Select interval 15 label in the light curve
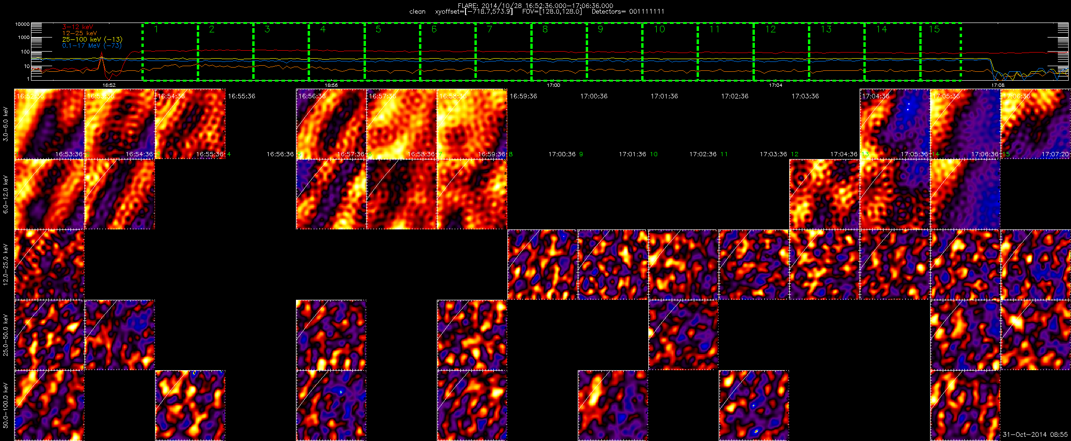Screen dimensions: 1071x441 934,29
